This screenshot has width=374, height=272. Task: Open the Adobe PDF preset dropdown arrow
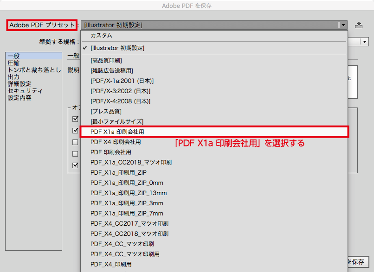(343, 25)
